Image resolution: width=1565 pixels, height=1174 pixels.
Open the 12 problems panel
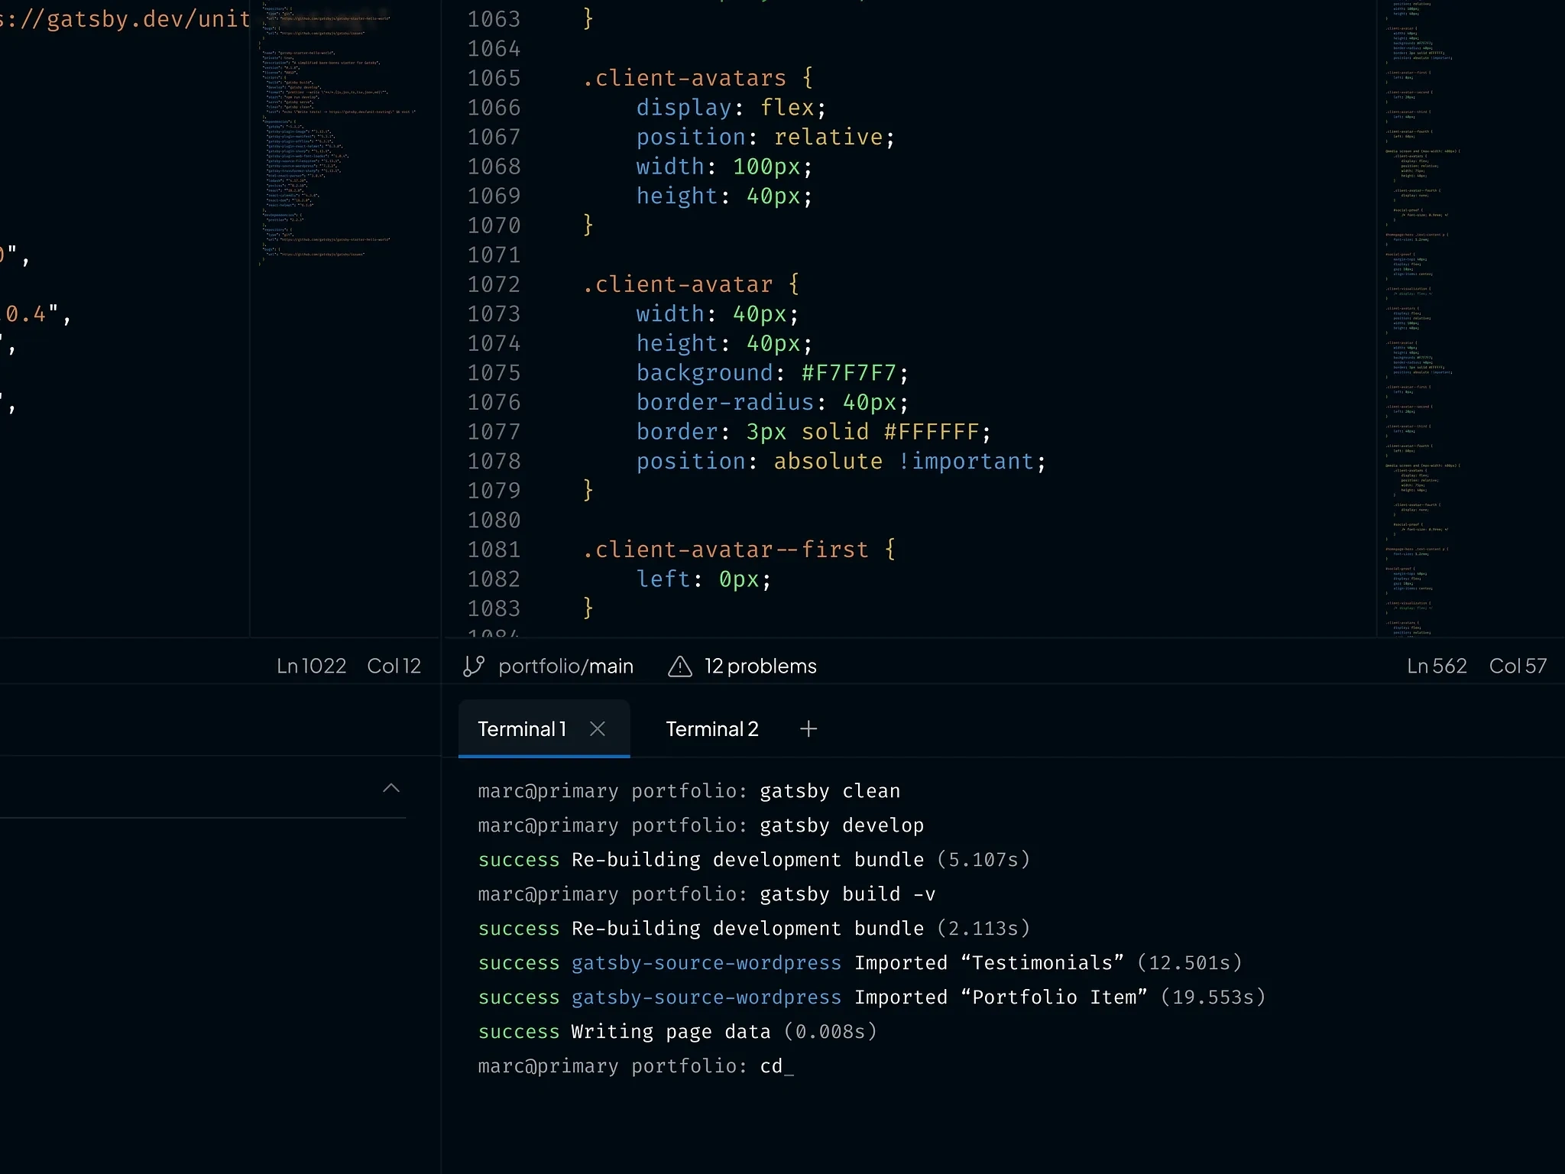click(760, 666)
